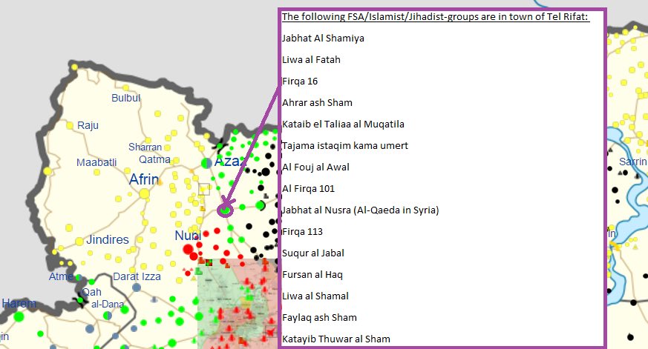648x349 pixels.
Task: Click 'Al Firqa 101' entry
Action: click(x=308, y=188)
